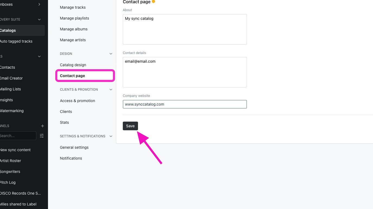Open Catalog design settings
Screen dimensions: 373x209
tap(73, 65)
